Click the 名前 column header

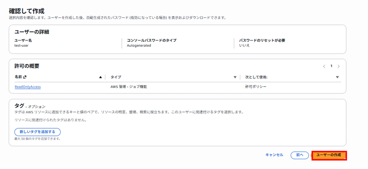(19, 77)
